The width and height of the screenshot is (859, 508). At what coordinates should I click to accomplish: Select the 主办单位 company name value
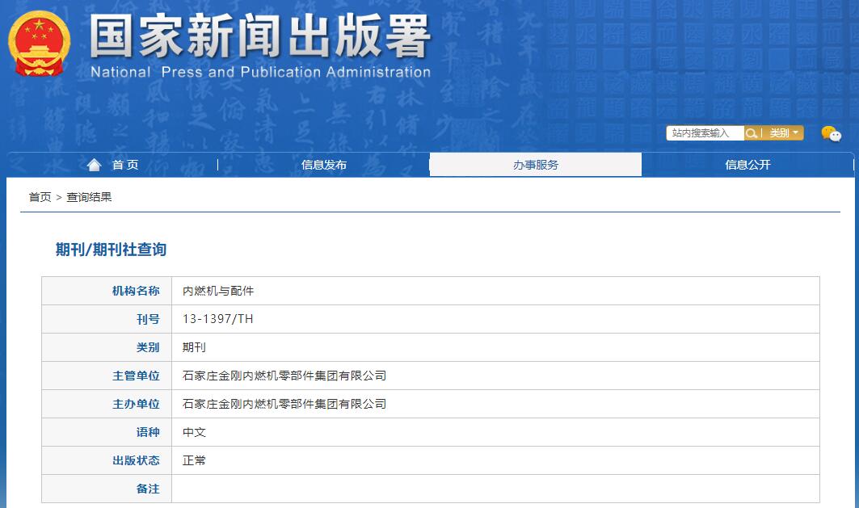tap(284, 404)
